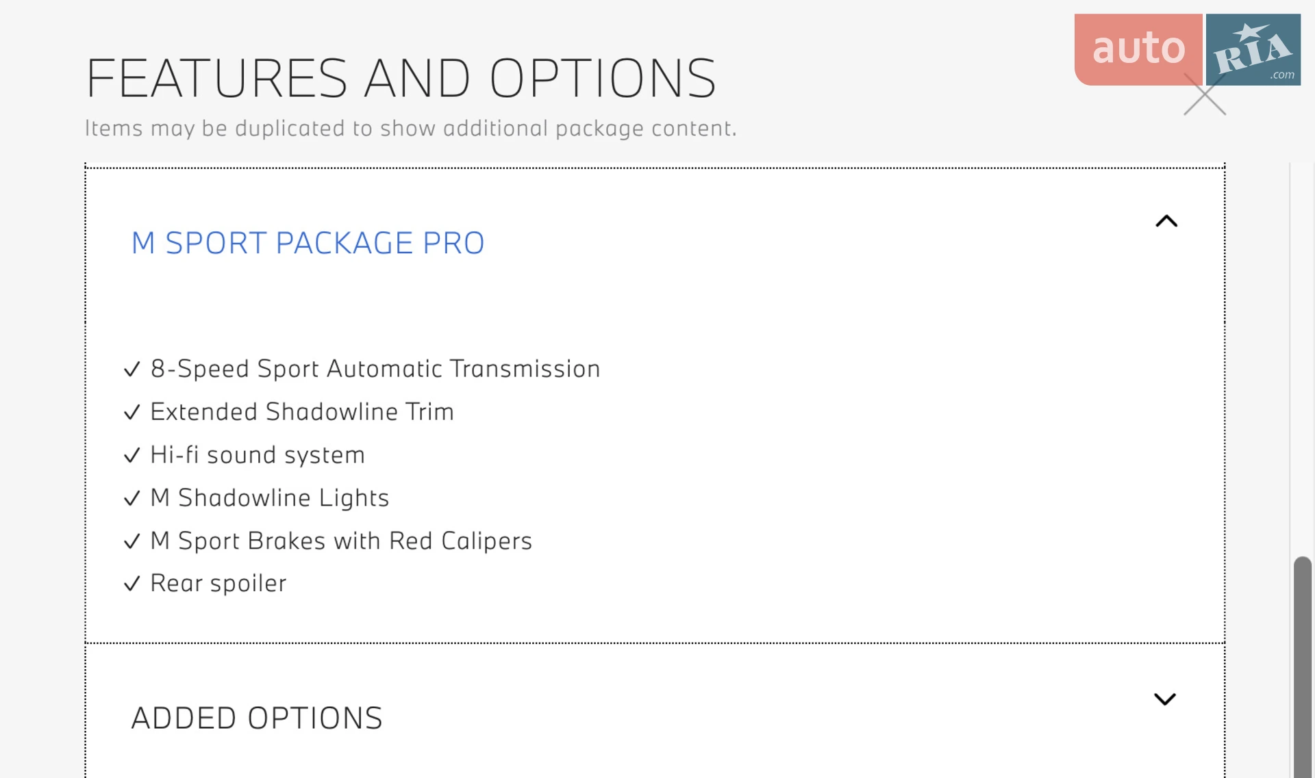Collapse the M Sport Package Pro section
The width and height of the screenshot is (1315, 778).
1166,221
